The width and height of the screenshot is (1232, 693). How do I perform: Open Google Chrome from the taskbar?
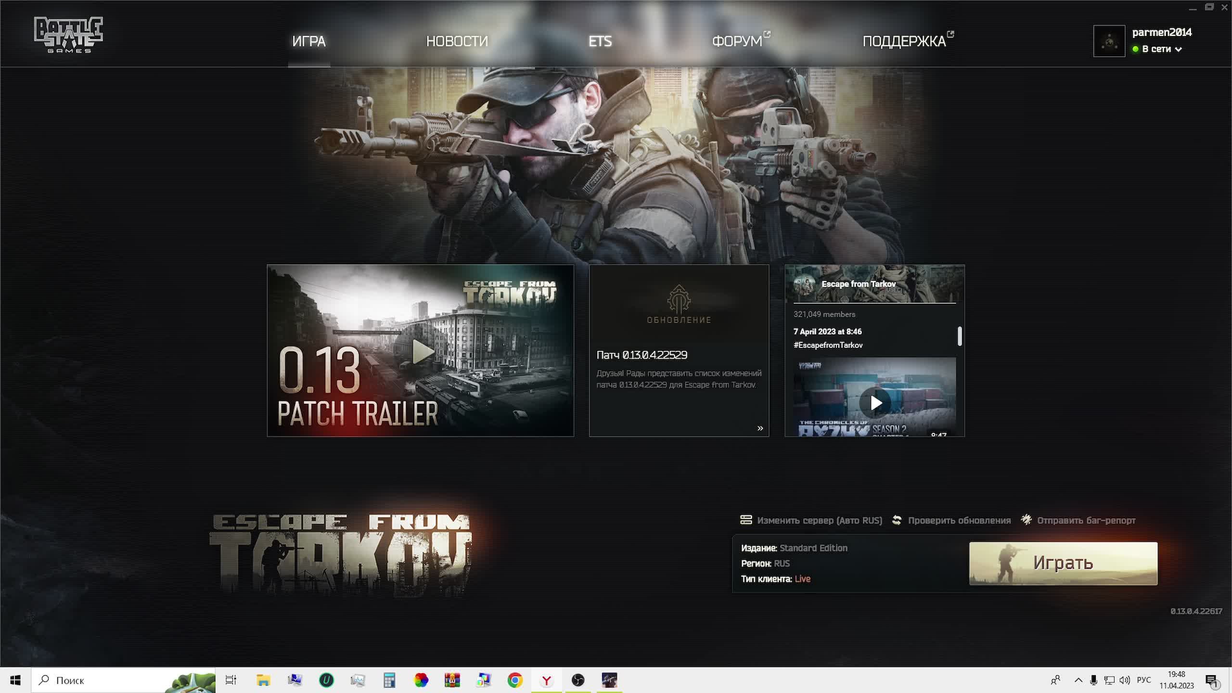[x=515, y=680]
